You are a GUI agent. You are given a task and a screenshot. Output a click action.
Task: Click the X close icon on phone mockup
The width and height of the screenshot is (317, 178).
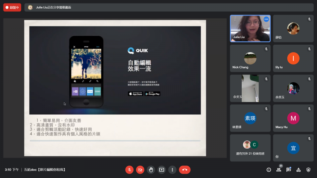click(x=74, y=47)
